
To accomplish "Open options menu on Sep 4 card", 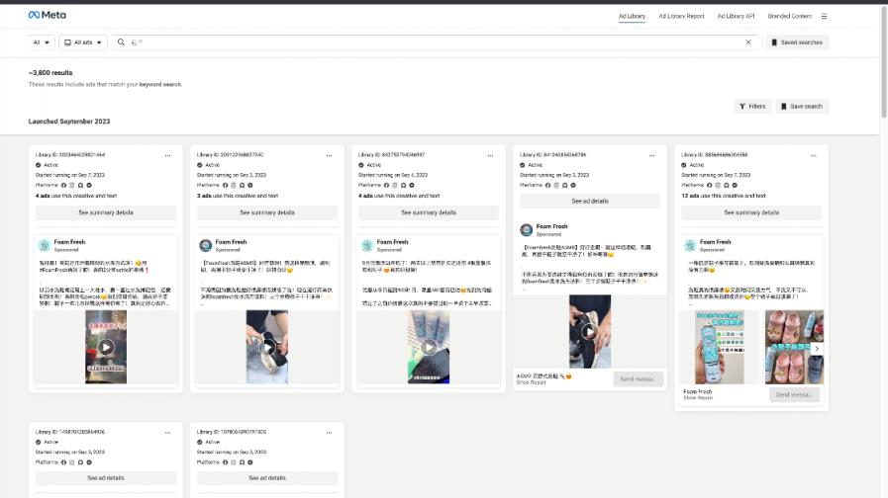I will click(490, 155).
